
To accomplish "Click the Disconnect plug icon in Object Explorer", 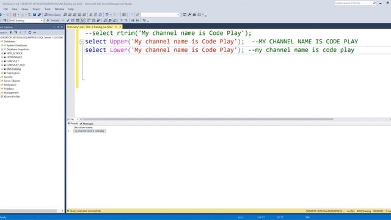I will [16, 32].
